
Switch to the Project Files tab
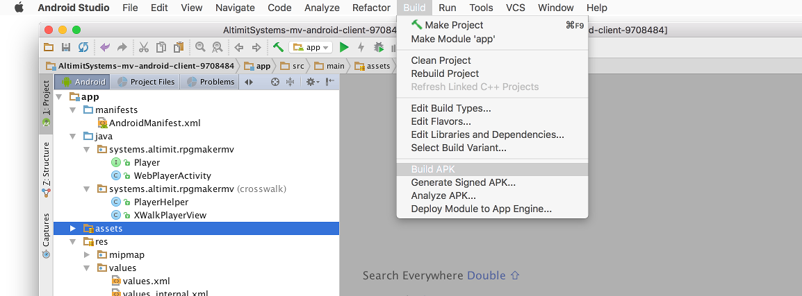[146, 82]
